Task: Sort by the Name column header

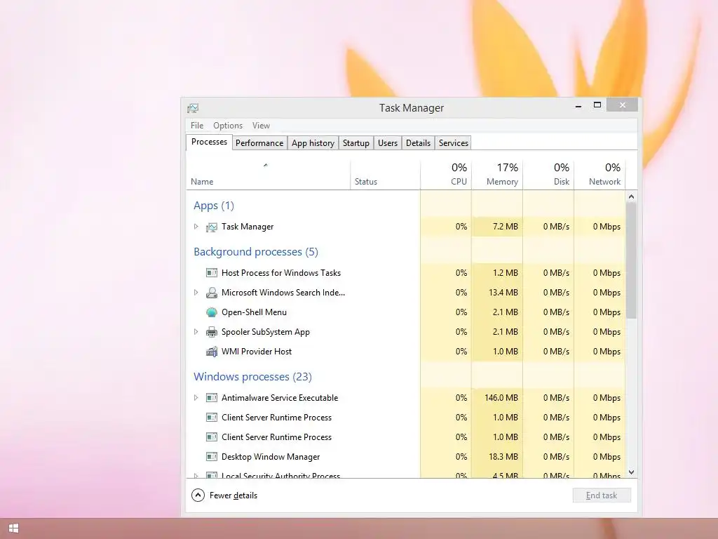Action: pyautogui.click(x=269, y=175)
